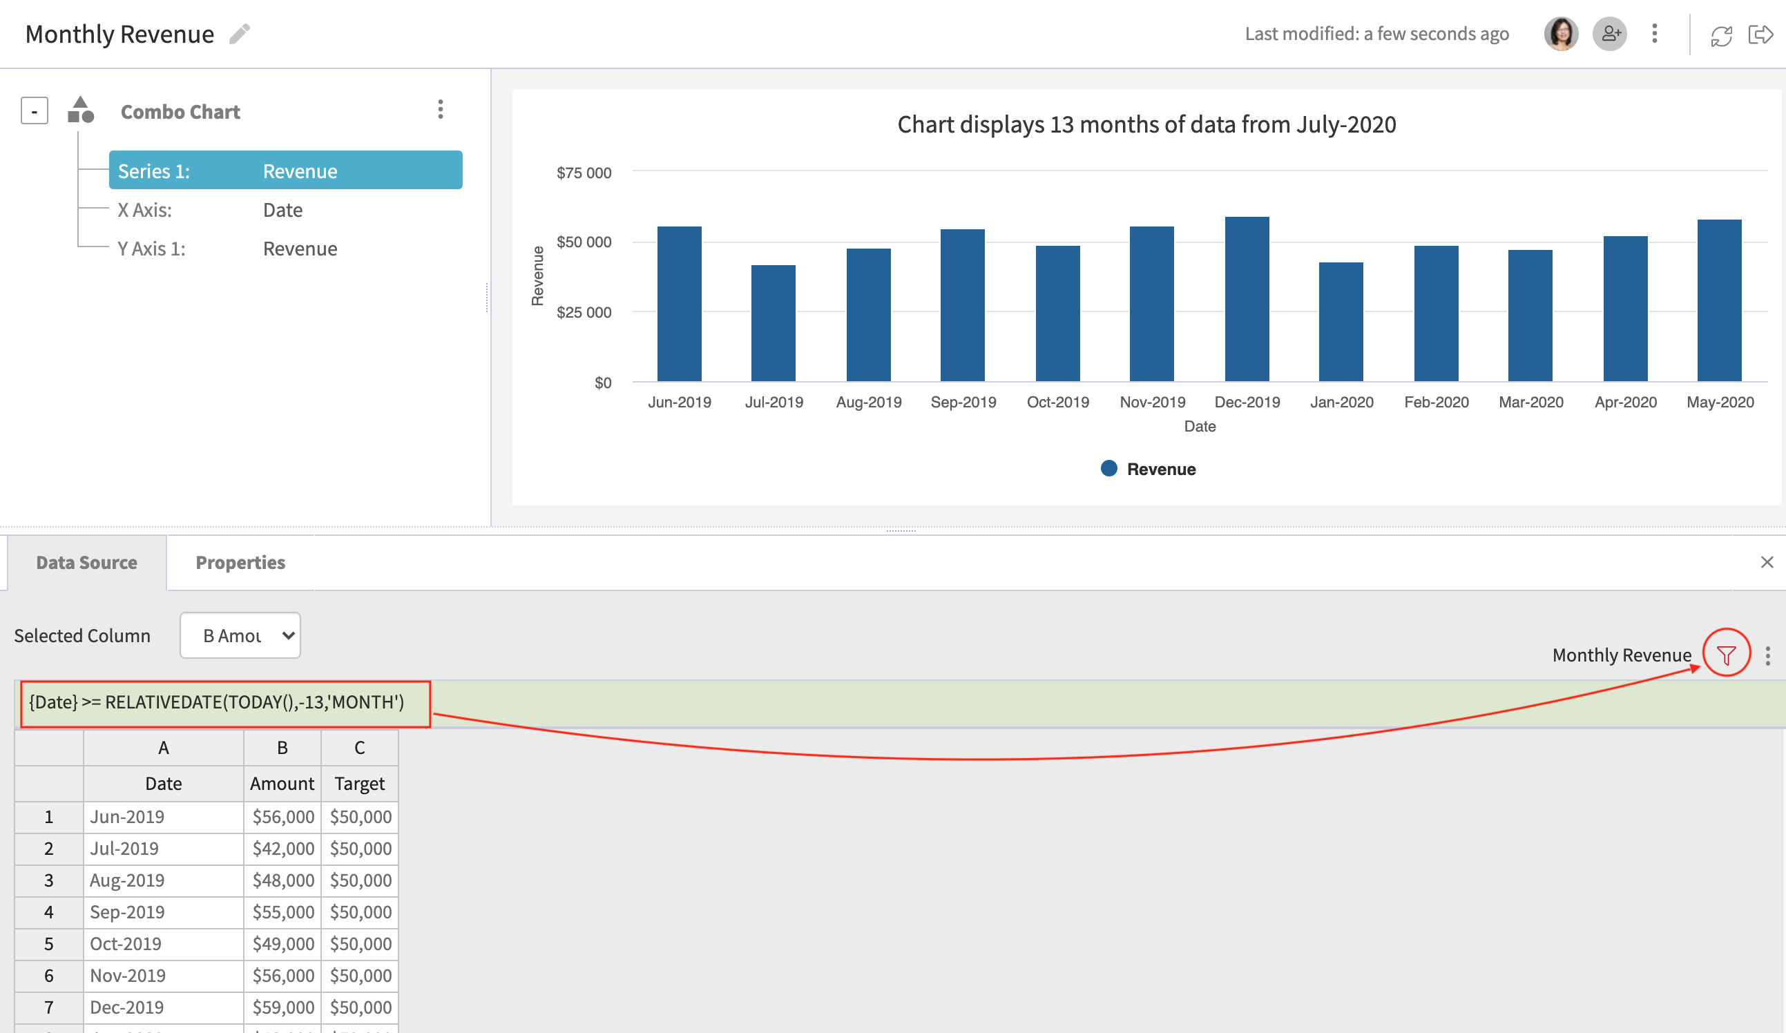Open the kebab menu beside Combo Chart

click(x=440, y=110)
